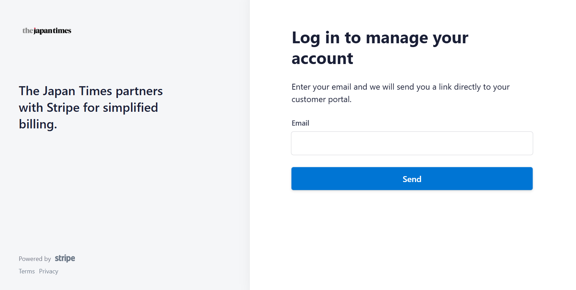The width and height of the screenshot is (576, 290).
Task: Click 'The Japan Times partners' tagline line
Action: (x=91, y=91)
